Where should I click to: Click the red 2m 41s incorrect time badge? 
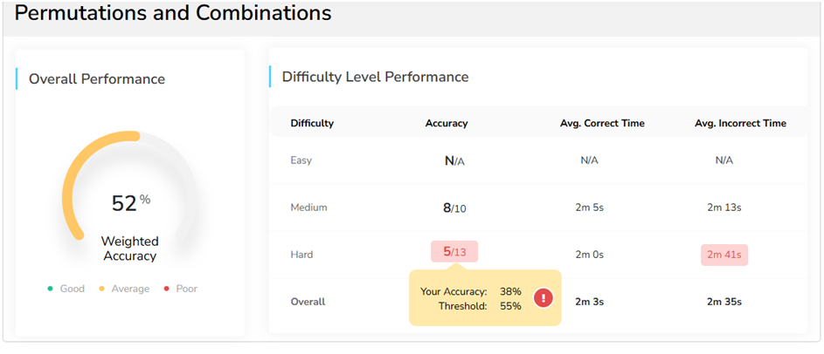[x=724, y=255]
